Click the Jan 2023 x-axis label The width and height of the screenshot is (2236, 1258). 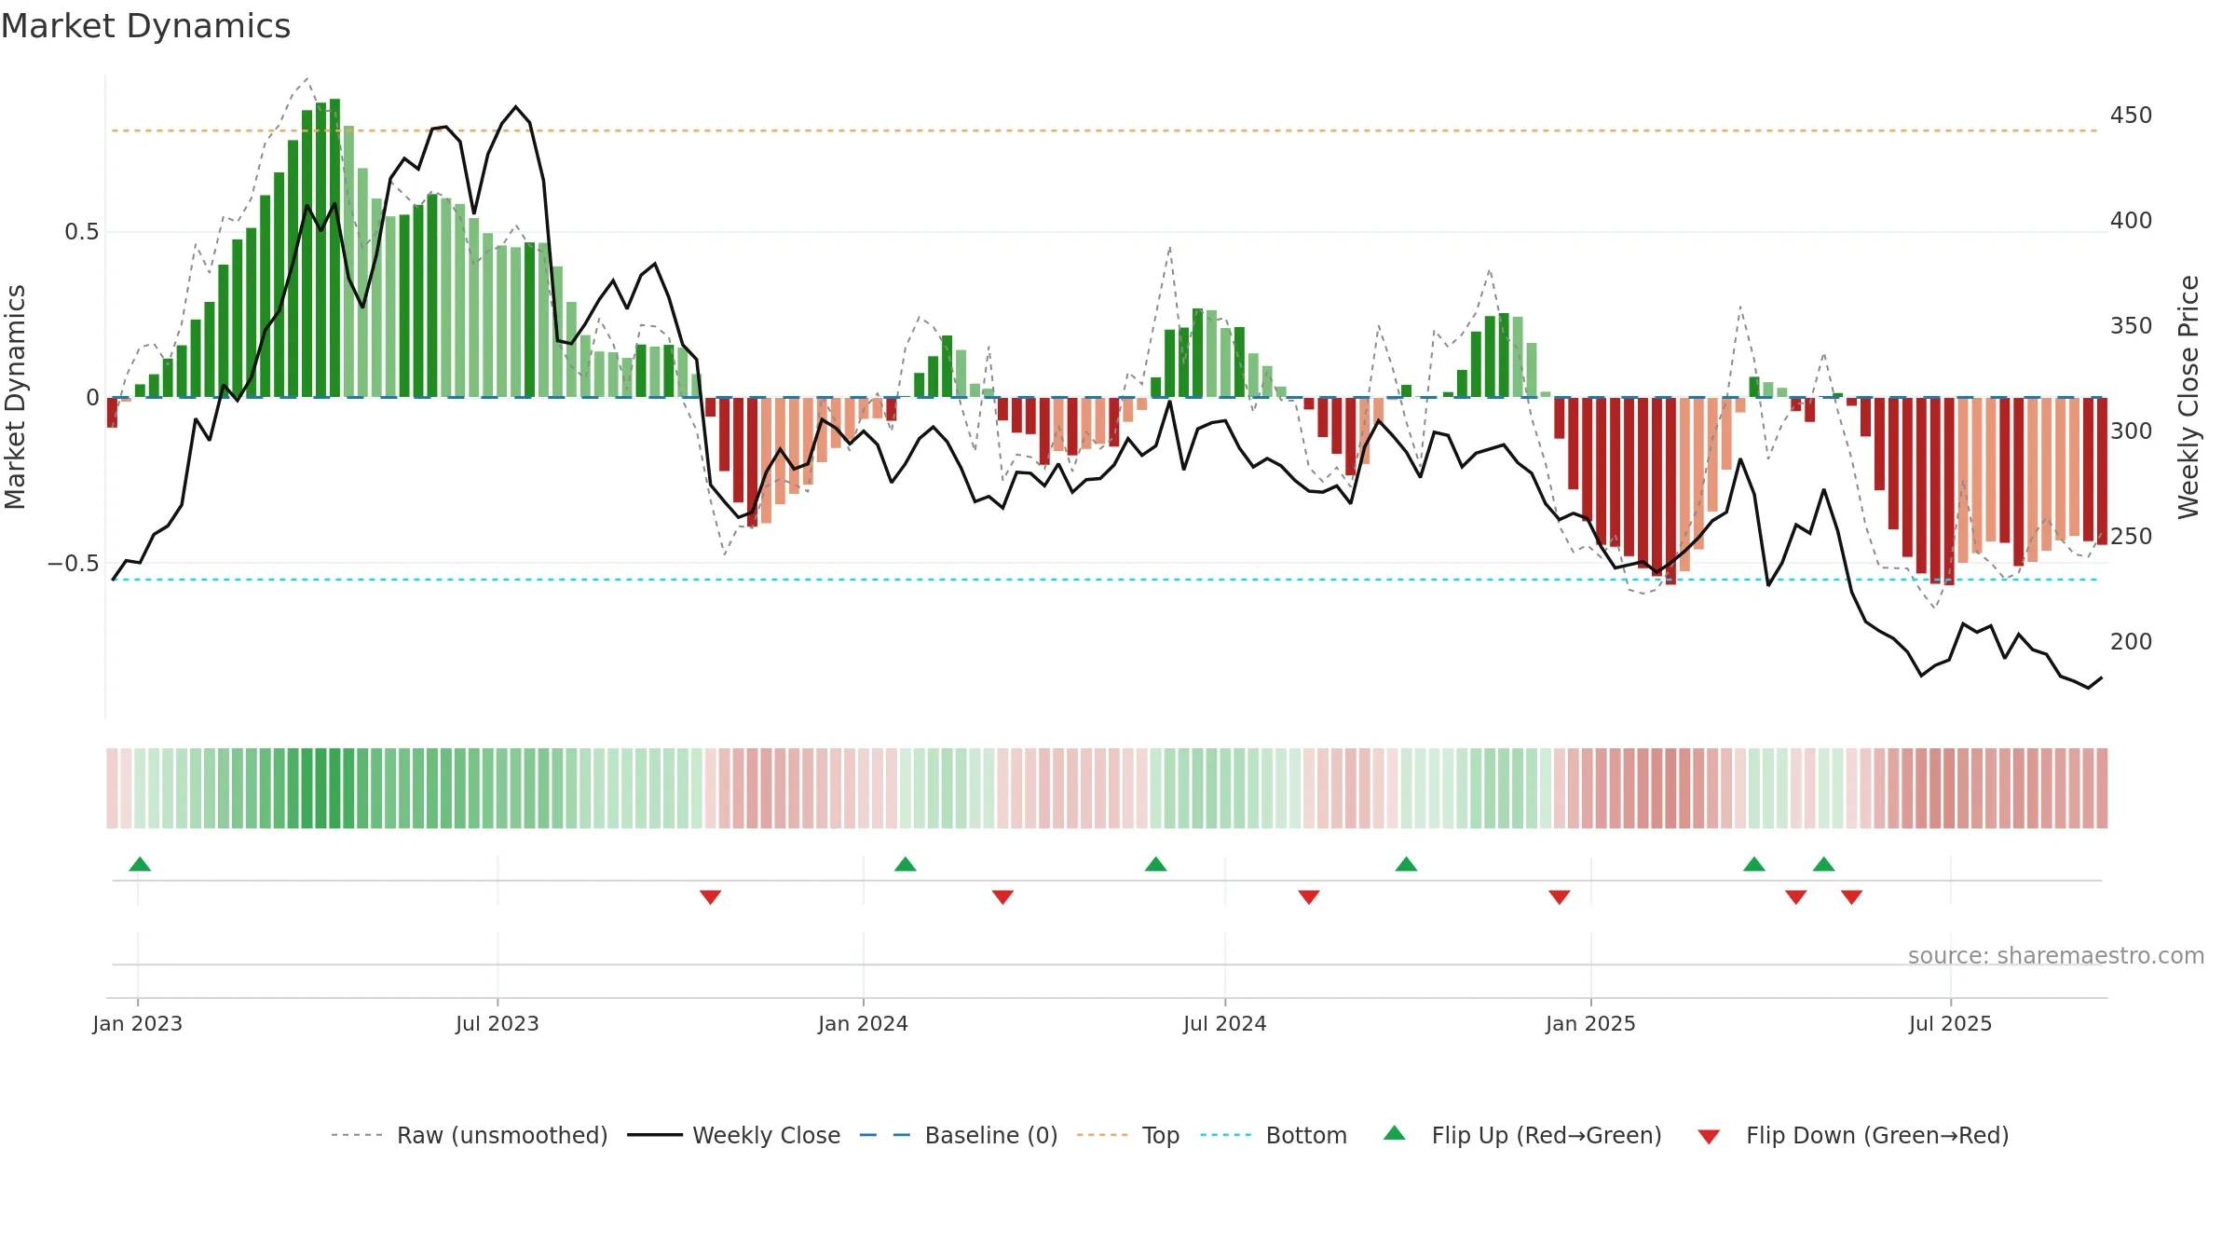click(x=138, y=1023)
